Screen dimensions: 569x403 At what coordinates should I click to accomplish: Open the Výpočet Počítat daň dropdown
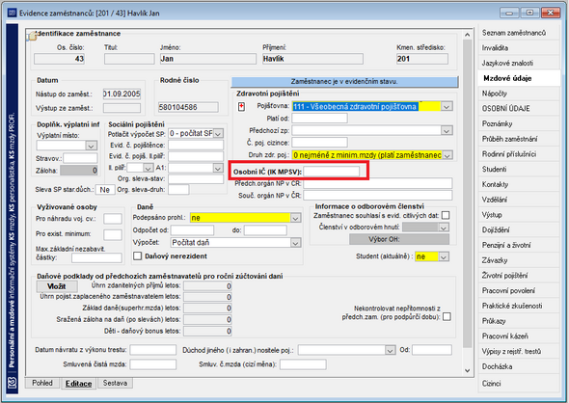click(x=296, y=242)
